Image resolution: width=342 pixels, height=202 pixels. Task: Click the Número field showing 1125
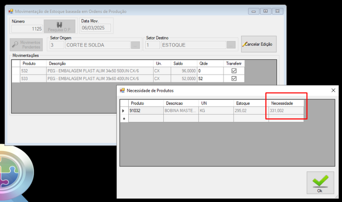pos(27,29)
